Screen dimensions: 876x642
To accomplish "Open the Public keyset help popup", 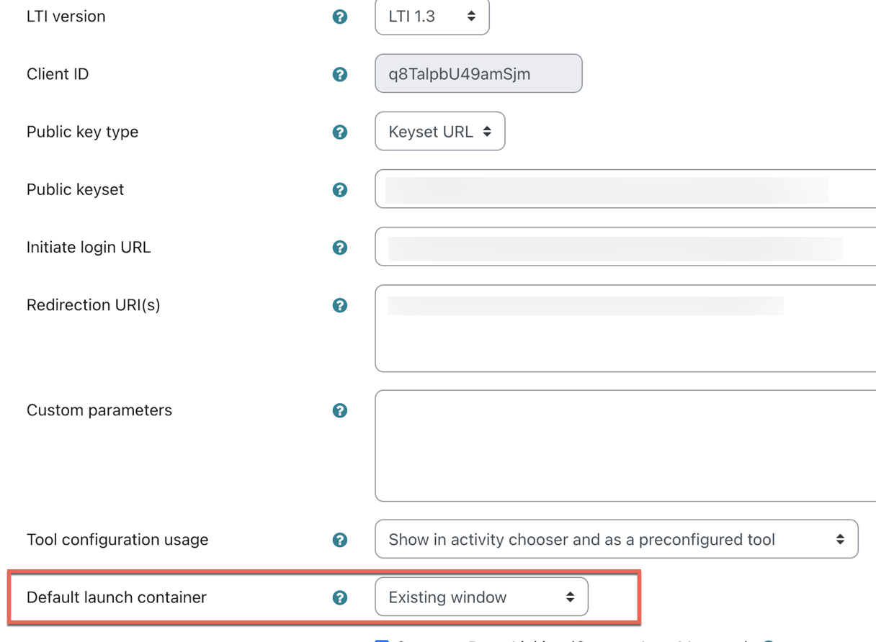I will point(339,189).
